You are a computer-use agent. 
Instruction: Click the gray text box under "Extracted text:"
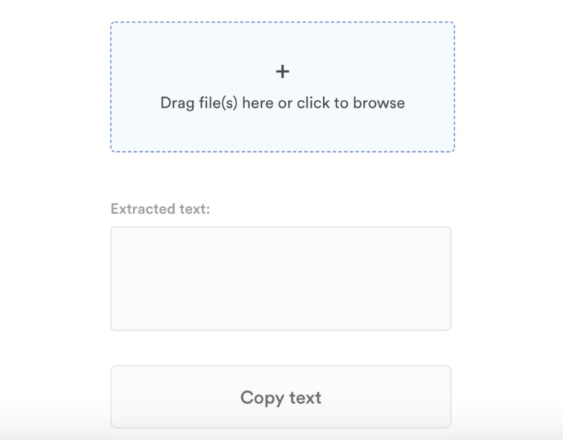pyautogui.click(x=281, y=278)
